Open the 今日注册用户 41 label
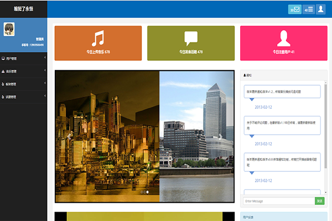 (283, 52)
